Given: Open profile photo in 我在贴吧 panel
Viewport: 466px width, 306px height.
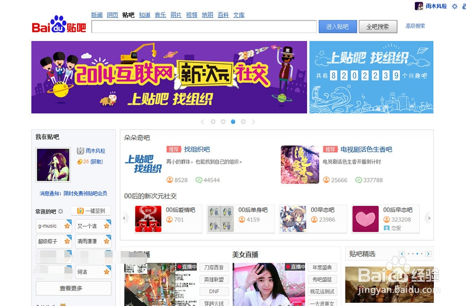Looking at the screenshot, I should click(x=53, y=164).
